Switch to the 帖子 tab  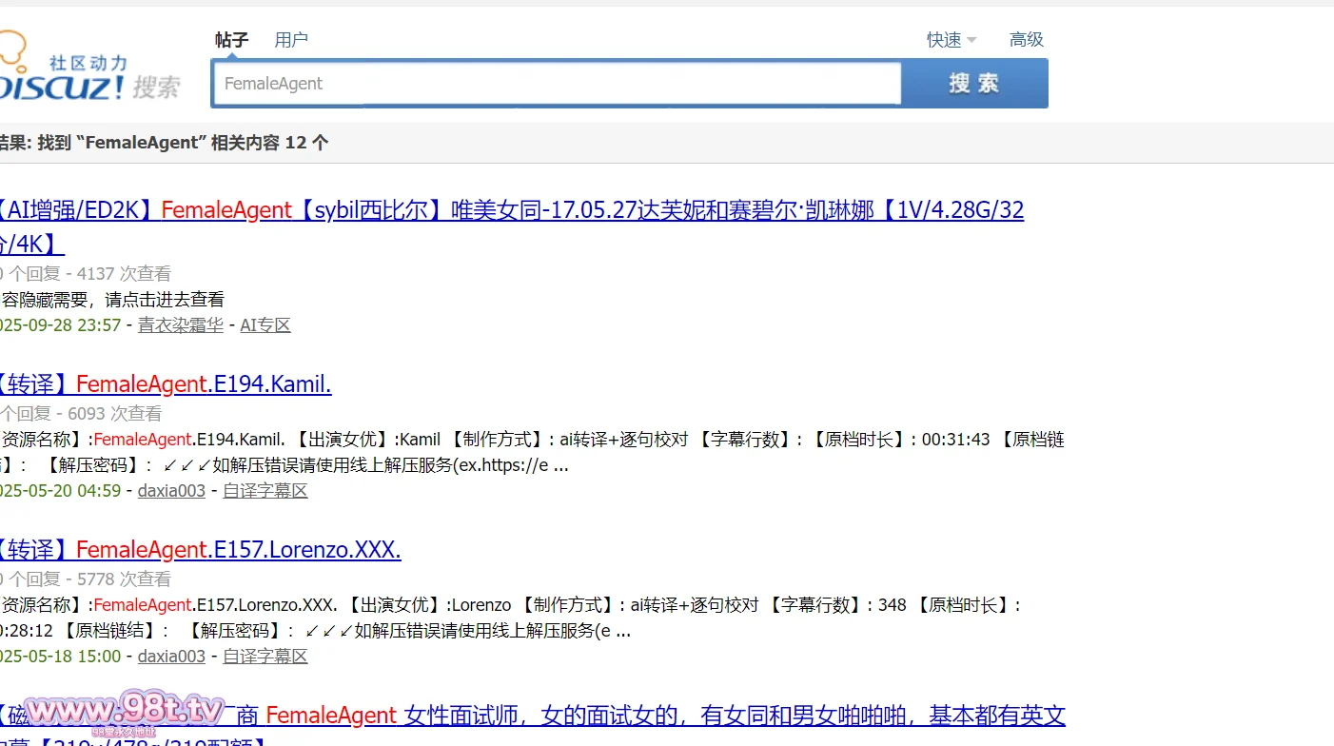tap(231, 40)
